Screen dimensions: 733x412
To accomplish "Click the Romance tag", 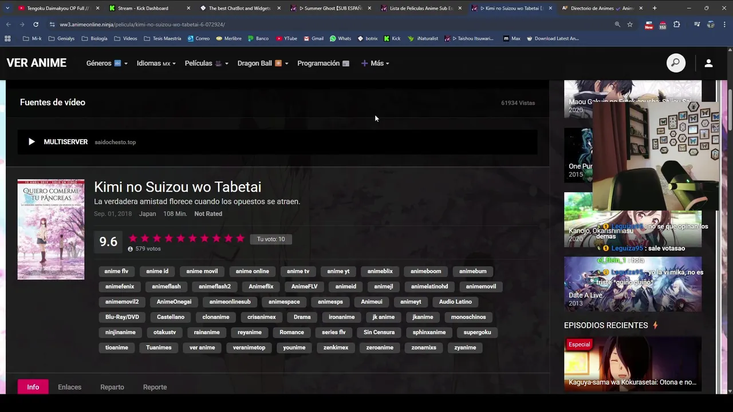I will (x=291, y=332).
